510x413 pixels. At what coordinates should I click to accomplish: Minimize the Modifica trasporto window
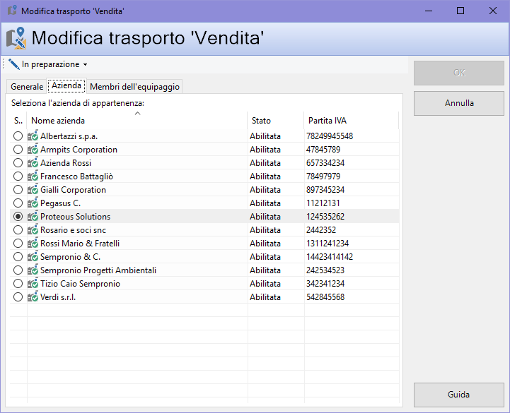coord(429,11)
